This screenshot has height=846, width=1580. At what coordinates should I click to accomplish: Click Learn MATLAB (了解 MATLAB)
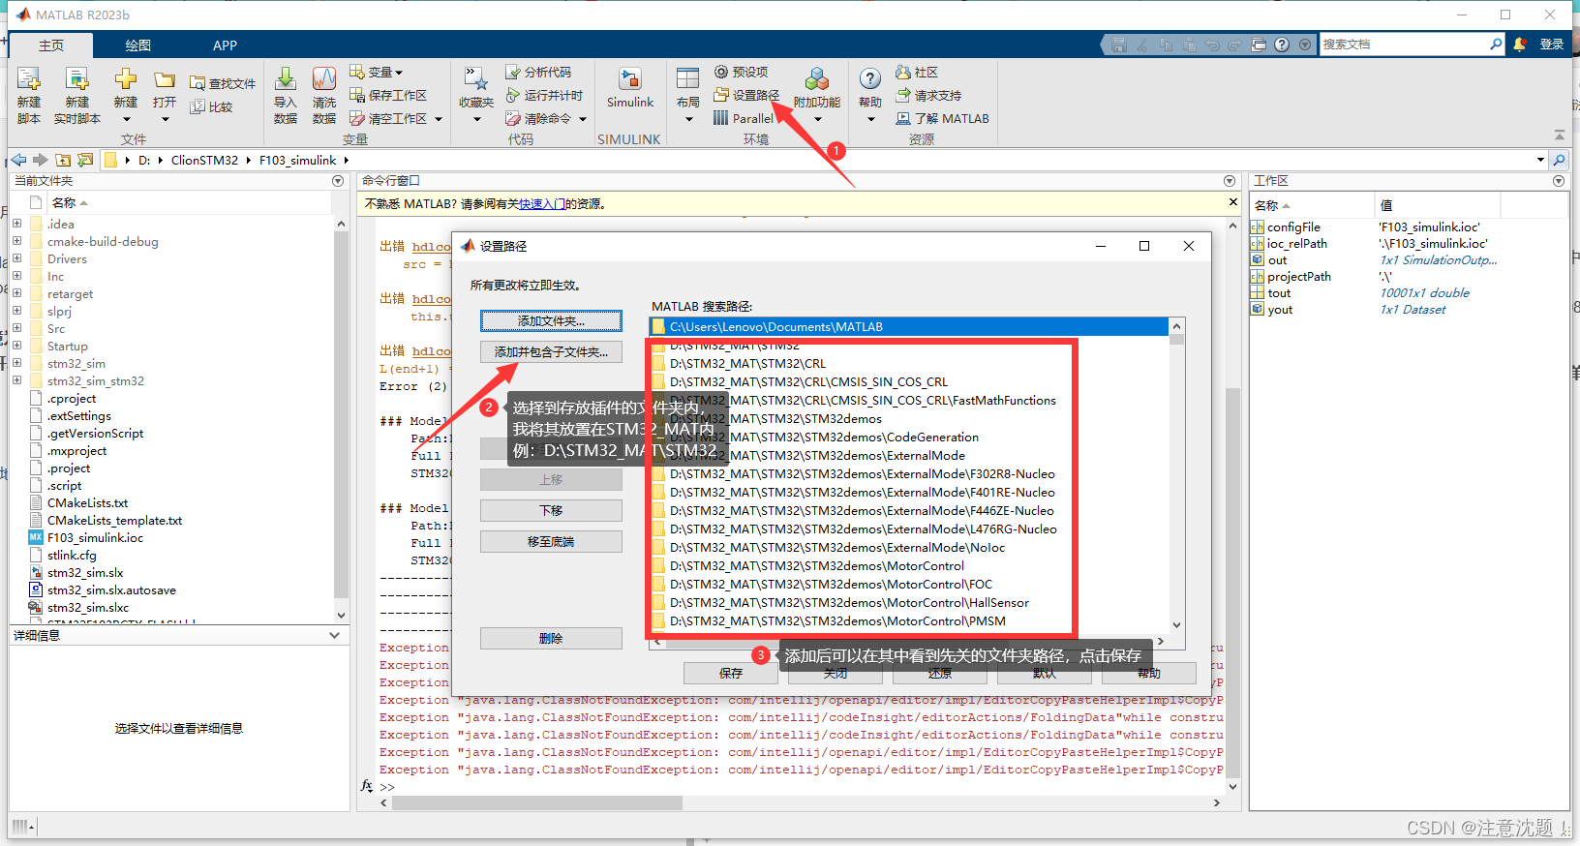coord(942,118)
